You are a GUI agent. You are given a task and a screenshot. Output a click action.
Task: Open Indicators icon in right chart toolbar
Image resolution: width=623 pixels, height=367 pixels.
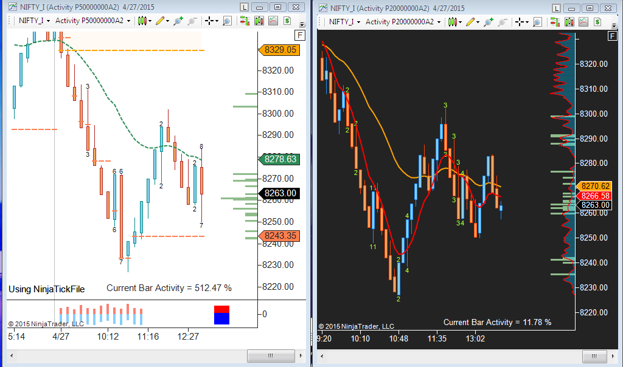583,22
